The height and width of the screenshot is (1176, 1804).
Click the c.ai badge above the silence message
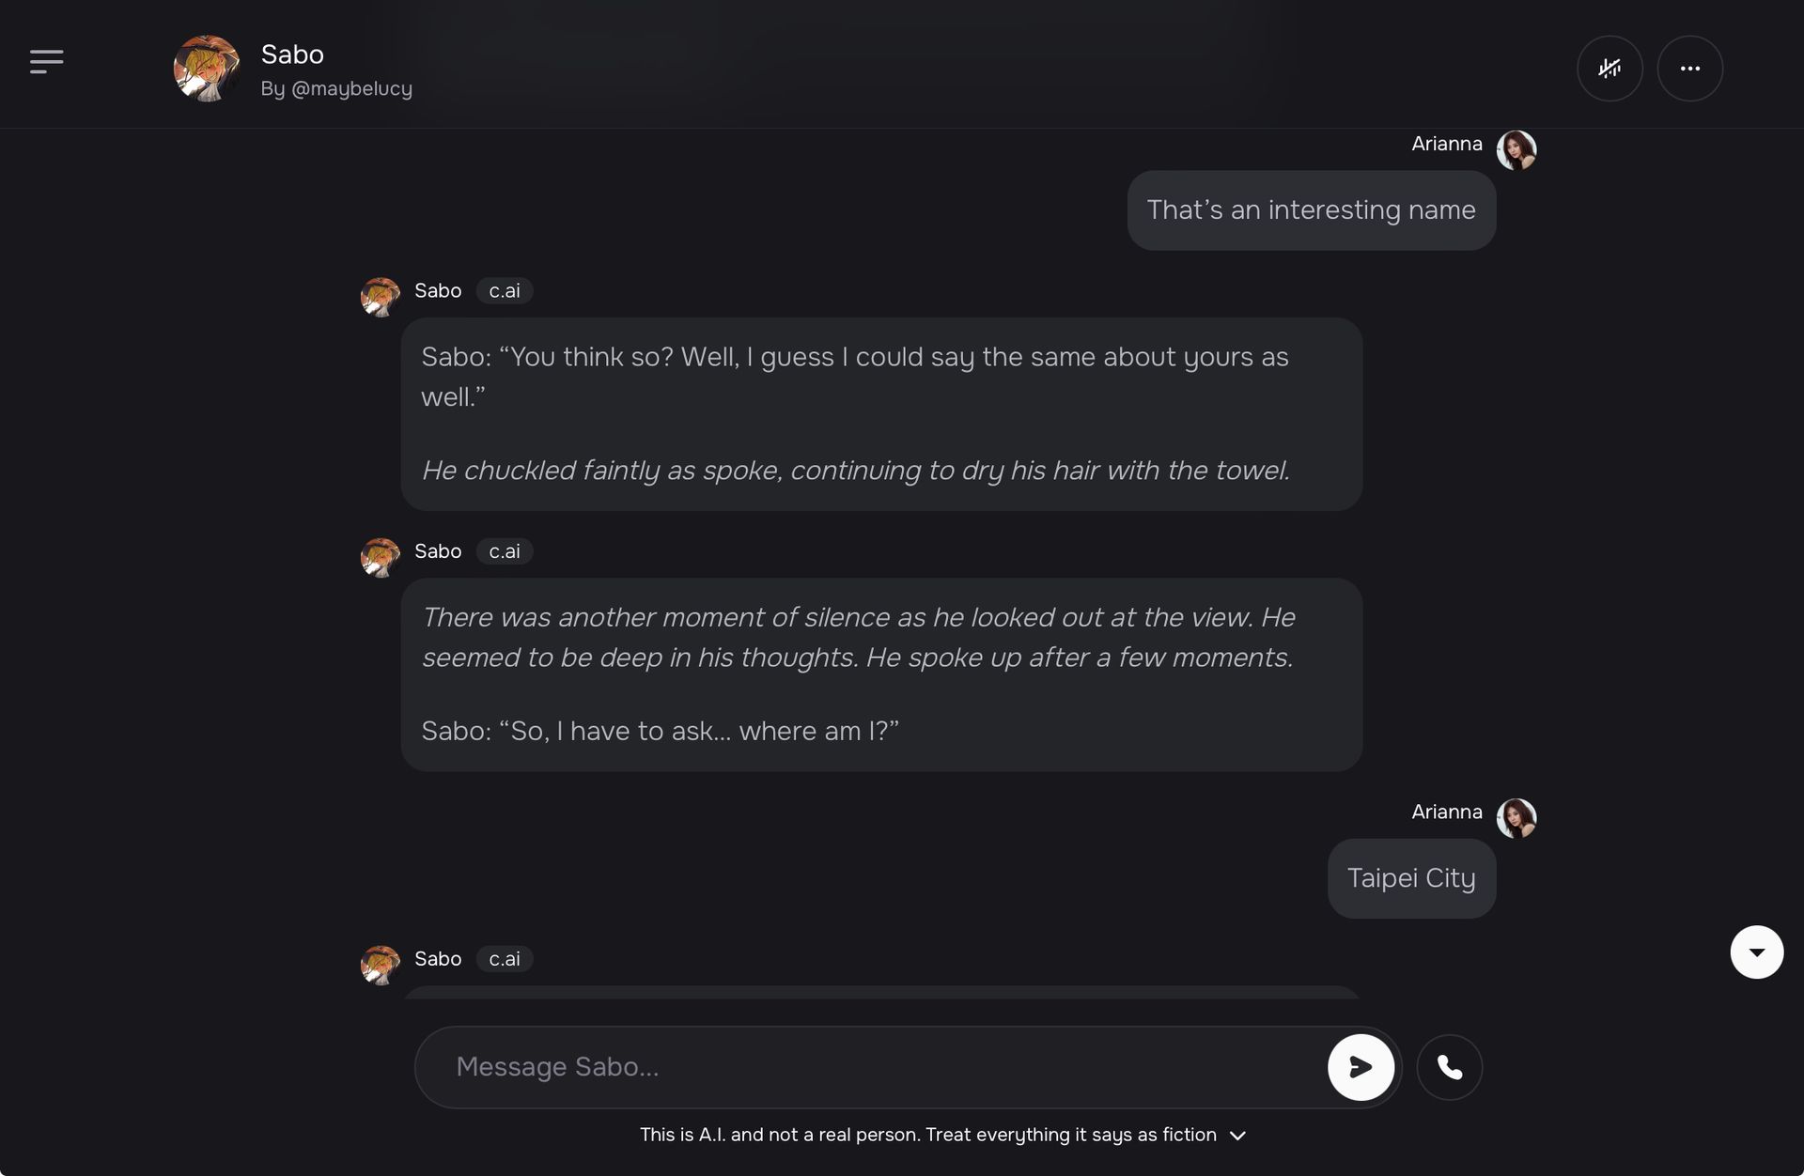pyautogui.click(x=505, y=551)
